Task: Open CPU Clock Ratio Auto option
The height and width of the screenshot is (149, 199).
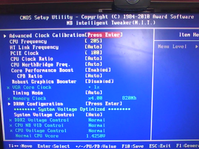Action: tap(93, 59)
